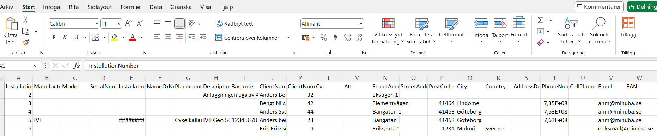This screenshot has height=136, width=657.
Task: Apply center horizontal alignment icon
Action: point(168,38)
